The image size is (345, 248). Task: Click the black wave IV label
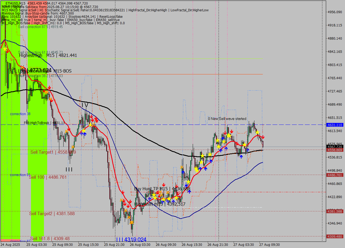tap(85, 105)
